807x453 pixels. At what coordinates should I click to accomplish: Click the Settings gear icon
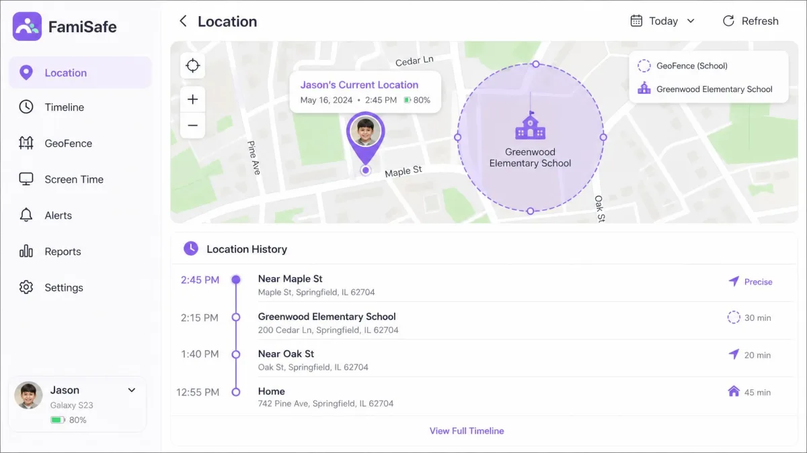click(x=26, y=287)
